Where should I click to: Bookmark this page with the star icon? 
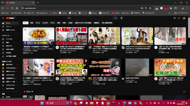click(x=150, y=8)
